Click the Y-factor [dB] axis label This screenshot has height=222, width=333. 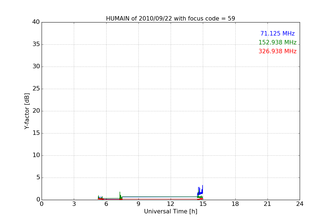27,111
